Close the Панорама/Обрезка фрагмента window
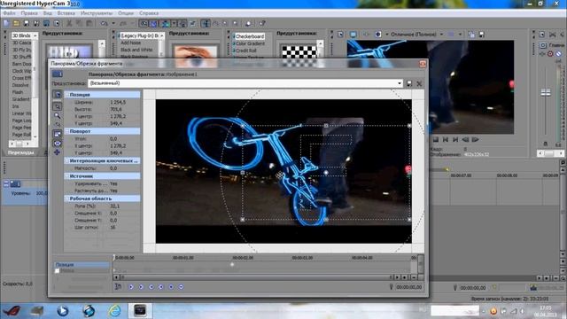 [423, 64]
